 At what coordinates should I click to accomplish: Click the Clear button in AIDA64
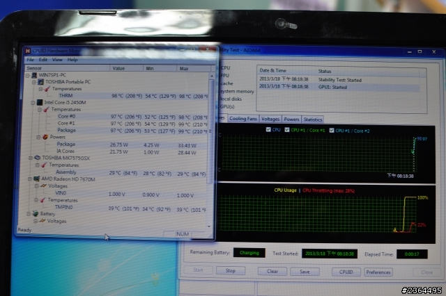click(272, 271)
